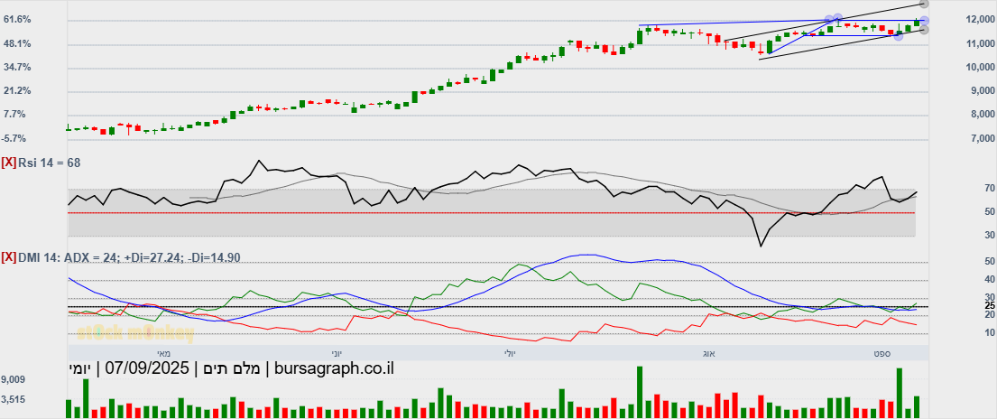Click the 7,000 price axis label
The height and width of the screenshot is (419, 997).
coord(983,138)
